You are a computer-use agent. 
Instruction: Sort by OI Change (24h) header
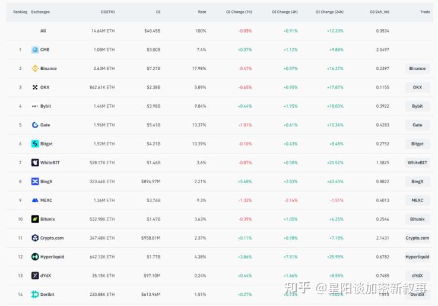pos(329,12)
